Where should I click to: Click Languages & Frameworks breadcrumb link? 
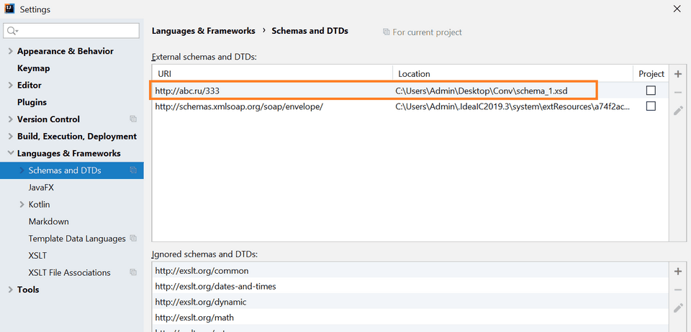(x=203, y=31)
